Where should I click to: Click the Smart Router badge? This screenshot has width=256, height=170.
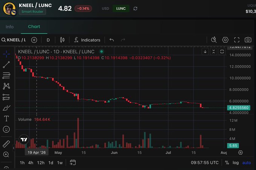(x=32, y=12)
